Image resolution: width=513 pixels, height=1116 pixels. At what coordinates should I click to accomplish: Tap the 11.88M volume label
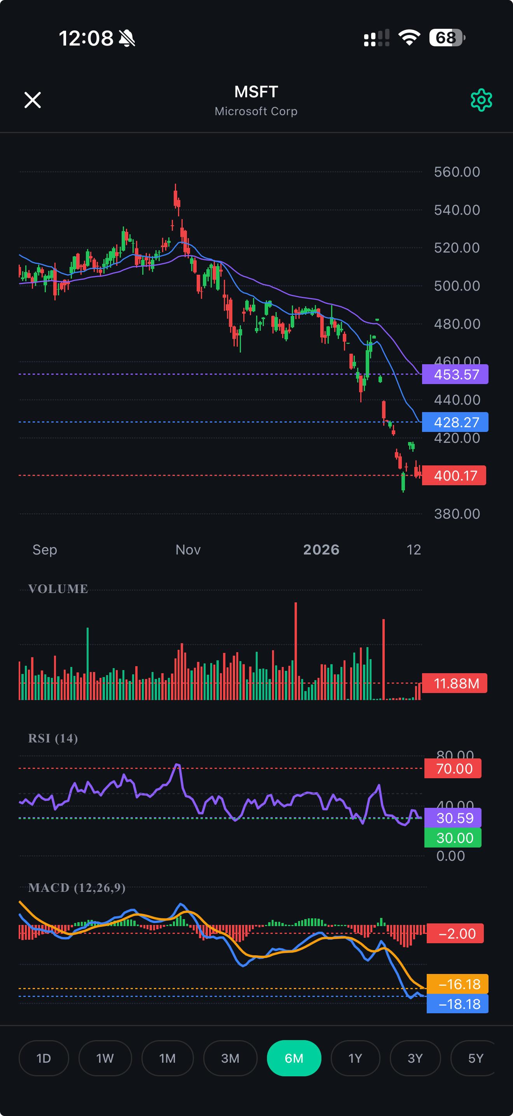pyautogui.click(x=455, y=683)
